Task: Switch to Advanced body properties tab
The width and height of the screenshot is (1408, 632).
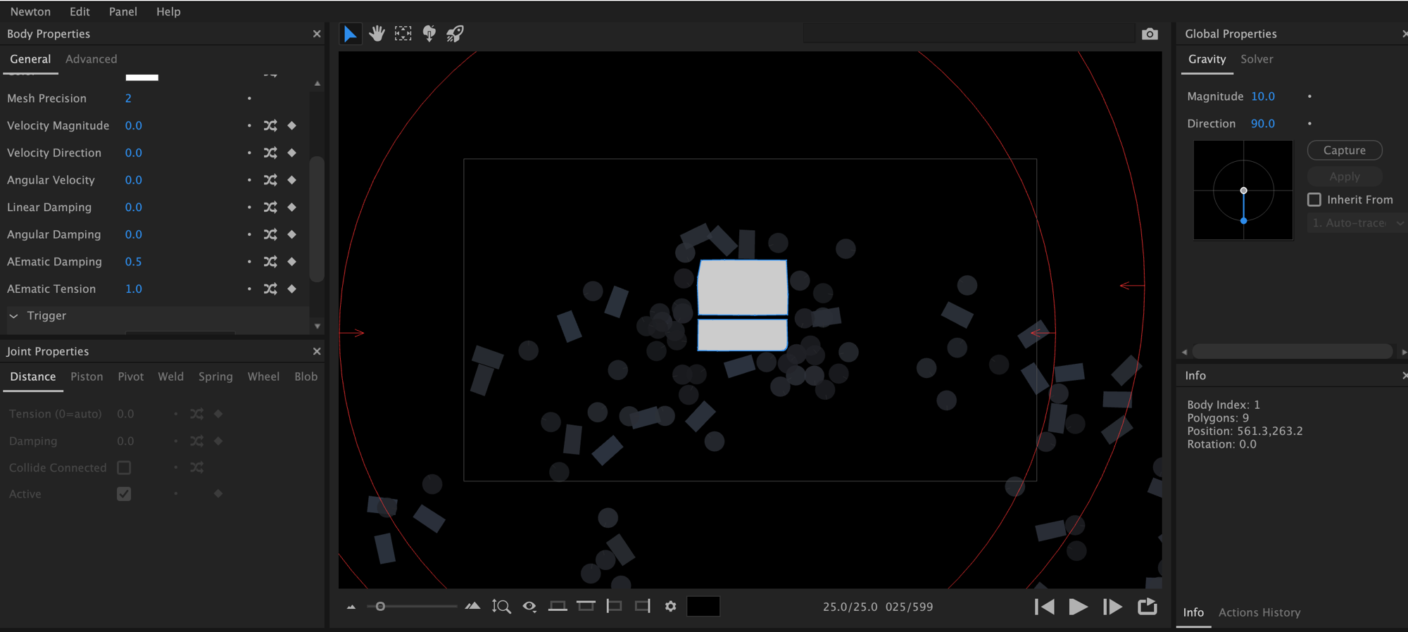Action: 92,59
